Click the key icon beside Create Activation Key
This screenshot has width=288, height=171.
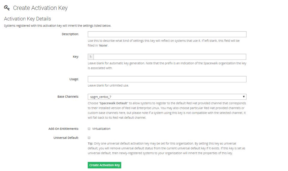(7, 8)
